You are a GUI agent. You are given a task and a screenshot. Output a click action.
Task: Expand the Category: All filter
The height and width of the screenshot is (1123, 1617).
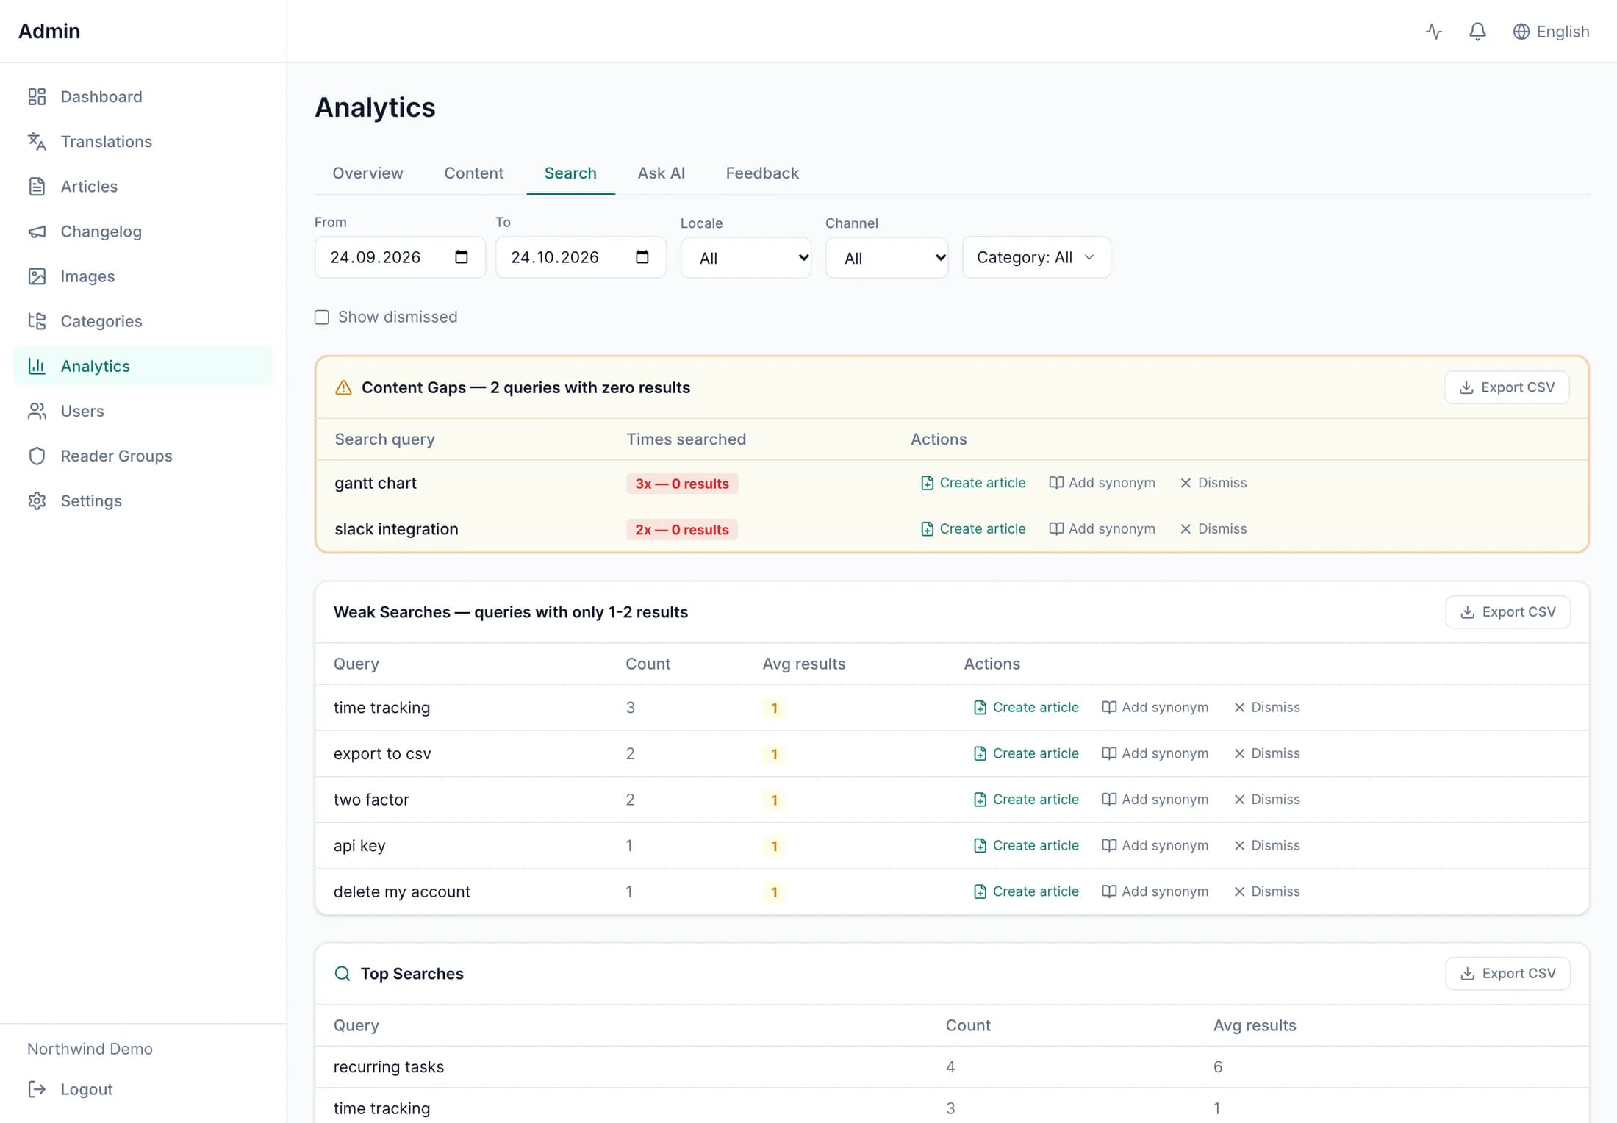1036,257
